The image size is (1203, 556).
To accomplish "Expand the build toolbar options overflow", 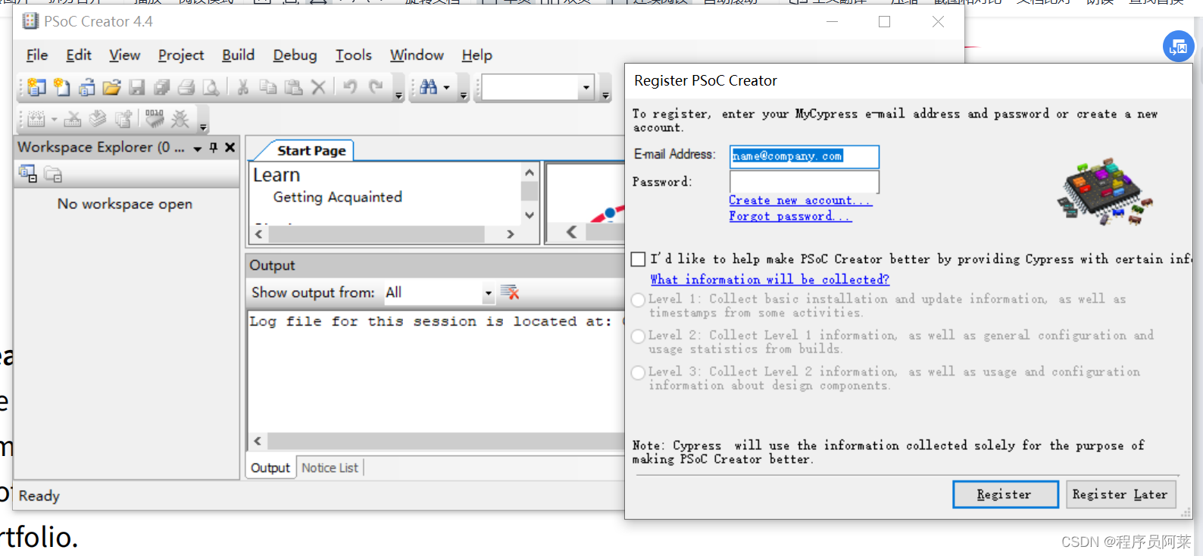I will (x=203, y=120).
